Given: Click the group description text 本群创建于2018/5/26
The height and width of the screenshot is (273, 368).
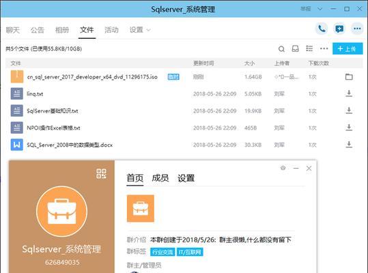Looking at the screenshot, I should pyautogui.click(x=221, y=240).
